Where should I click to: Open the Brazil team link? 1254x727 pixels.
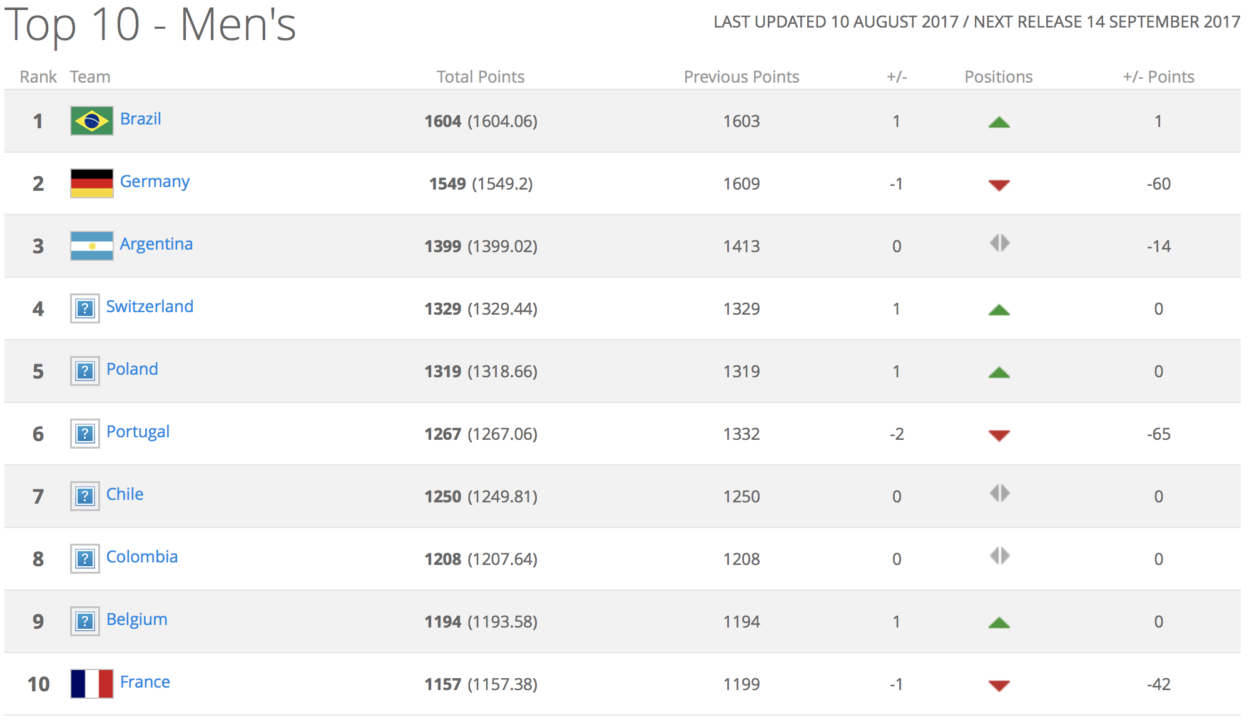click(x=141, y=119)
